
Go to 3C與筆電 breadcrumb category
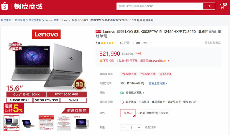20,20
